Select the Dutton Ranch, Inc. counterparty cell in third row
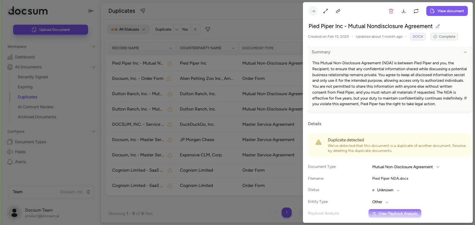 click(x=198, y=94)
